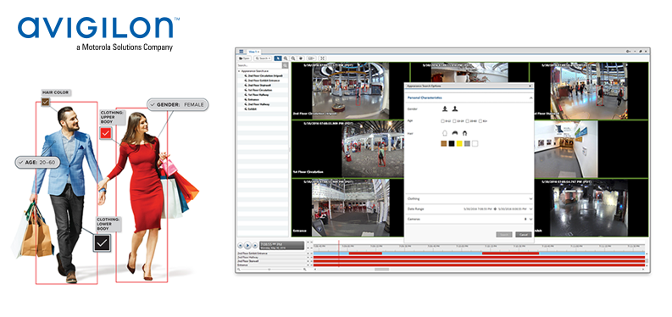Check the 61+ age checkbox
This screenshot has width=672, height=317.
[480, 121]
